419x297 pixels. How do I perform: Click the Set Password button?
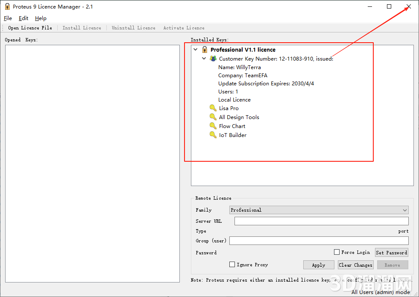click(x=391, y=253)
